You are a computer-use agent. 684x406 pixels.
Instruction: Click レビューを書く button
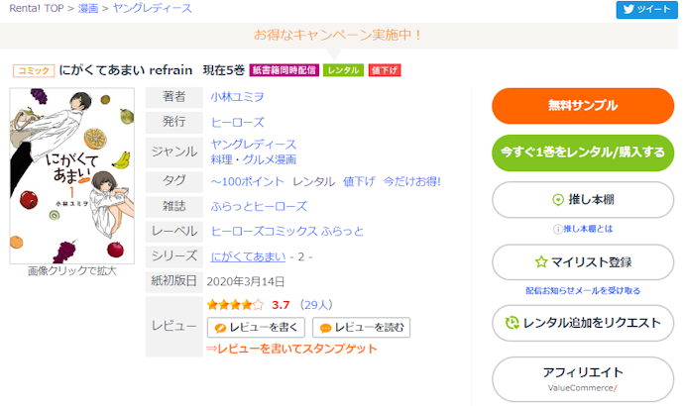click(256, 327)
